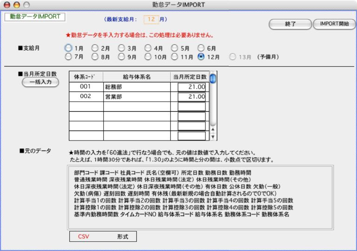This screenshot has width=357, height=251.
Task: Click the CSV 形式 field
Action: tap(103, 237)
